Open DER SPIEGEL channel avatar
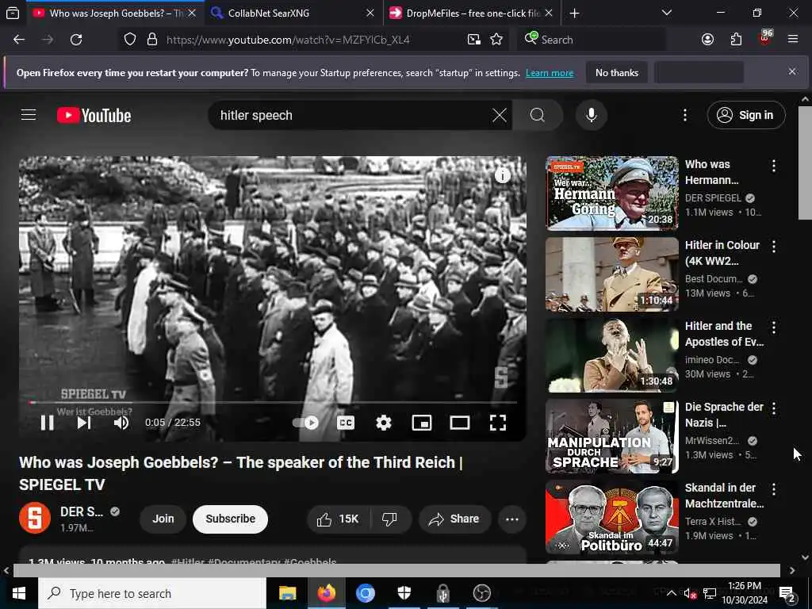812x609 pixels. click(x=35, y=519)
